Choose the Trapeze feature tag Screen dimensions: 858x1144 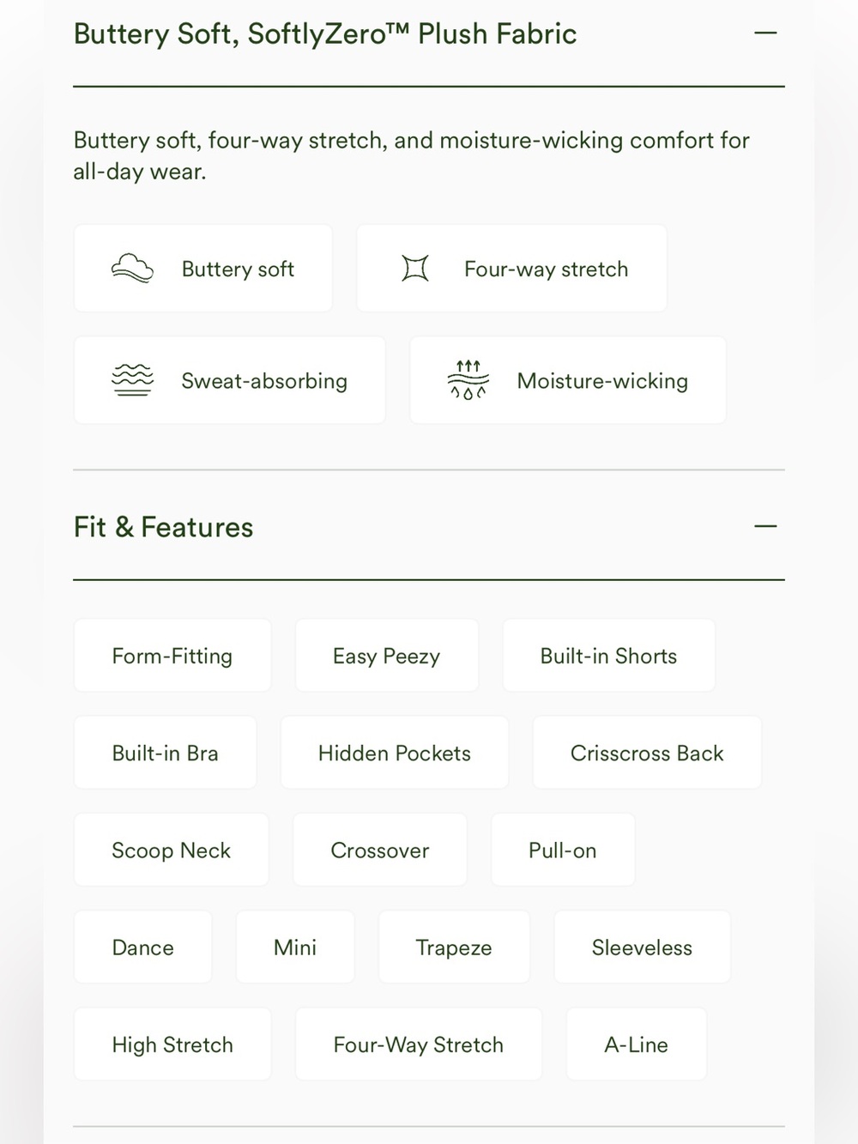(454, 947)
